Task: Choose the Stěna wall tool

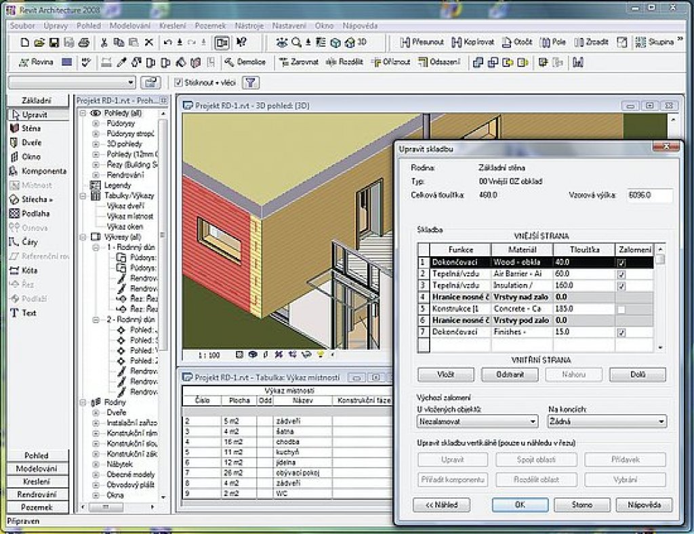Action: pos(26,128)
